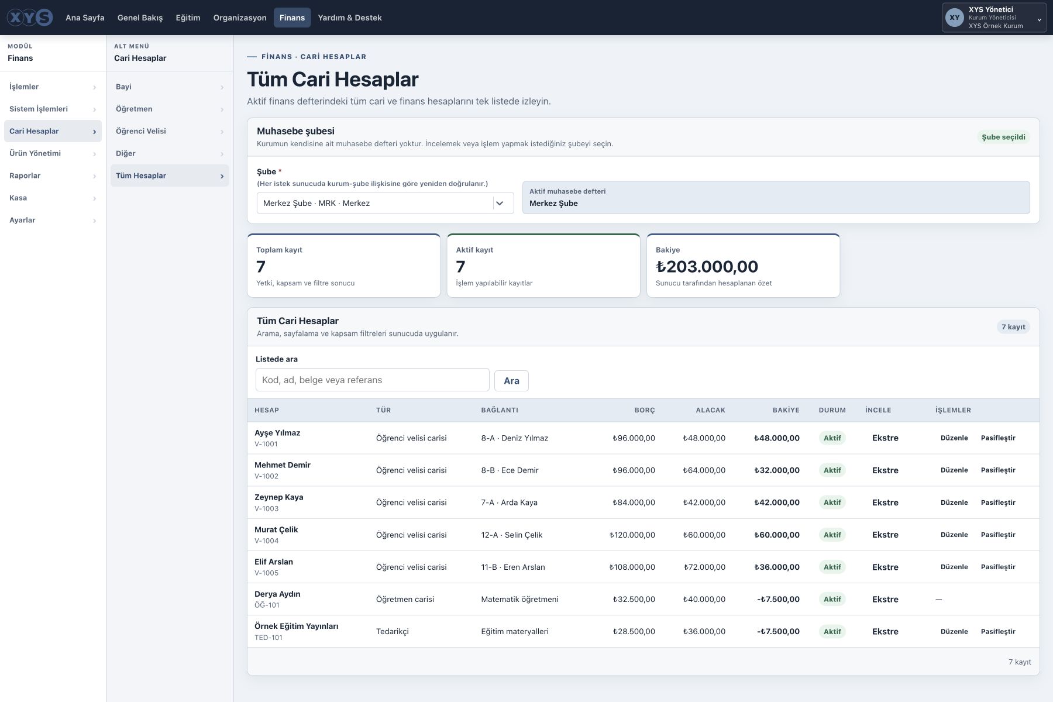Click Düzenle for Elif Arslan
This screenshot has width=1053, height=702.
tap(954, 567)
